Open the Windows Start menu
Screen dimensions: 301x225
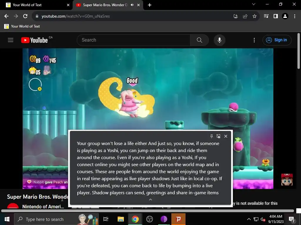coord(7,219)
